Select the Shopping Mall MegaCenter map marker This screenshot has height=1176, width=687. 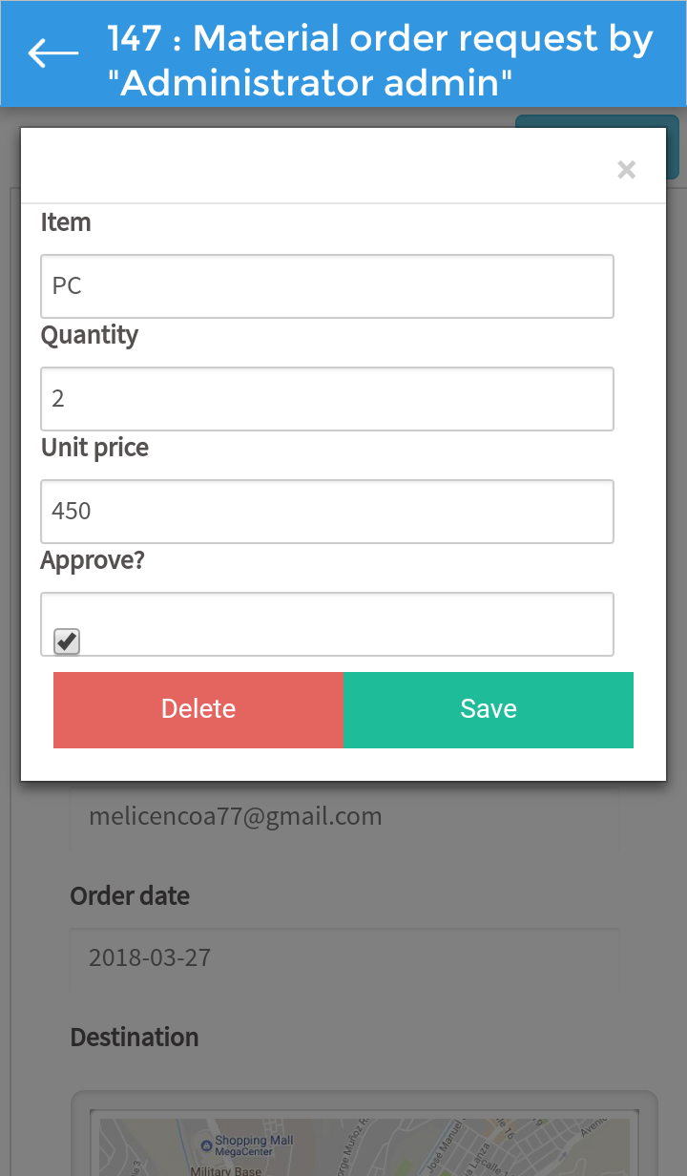[205, 1144]
